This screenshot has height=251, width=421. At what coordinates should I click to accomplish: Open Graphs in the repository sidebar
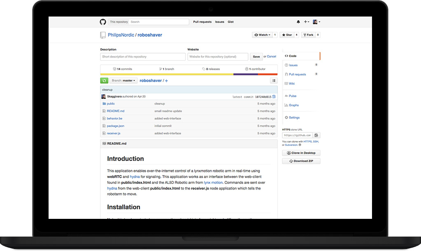click(293, 105)
